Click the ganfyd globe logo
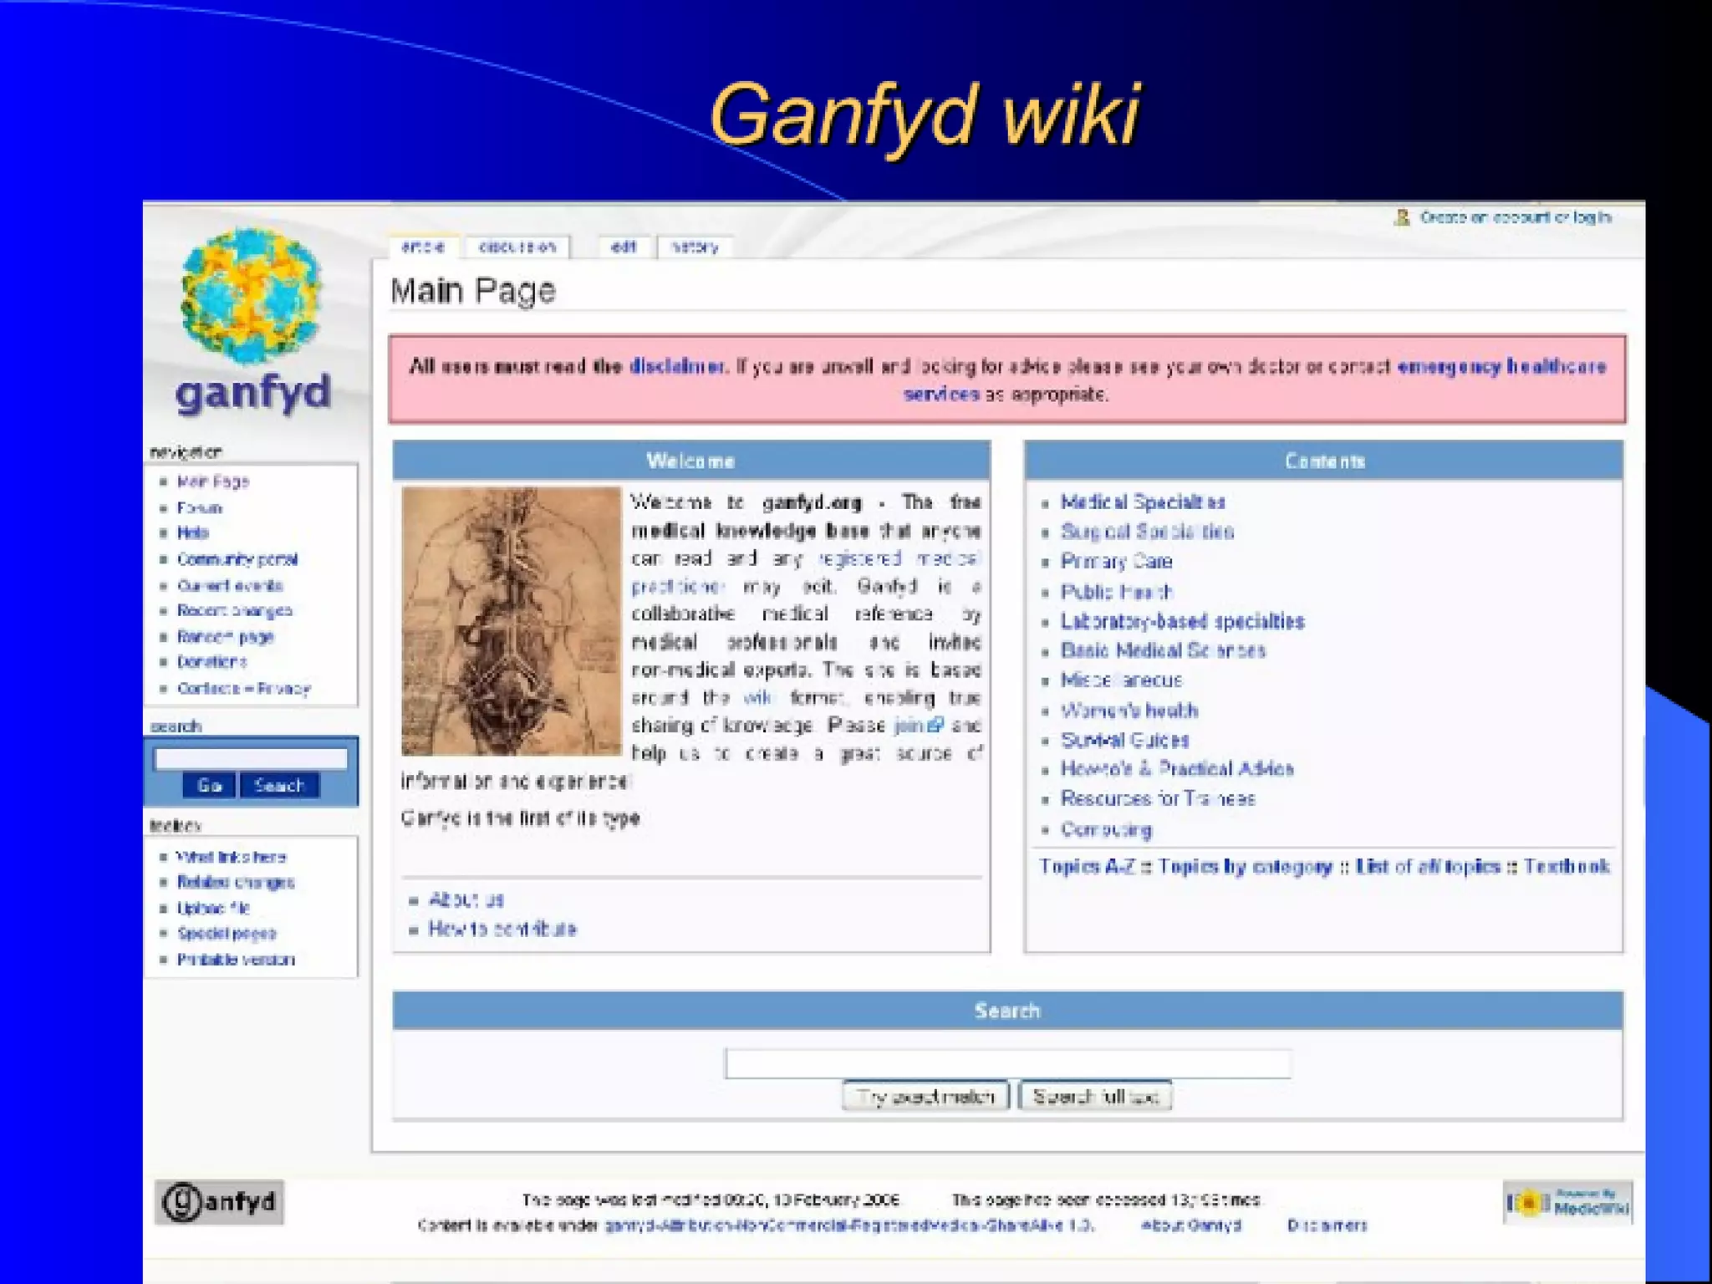 pos(252,297)
